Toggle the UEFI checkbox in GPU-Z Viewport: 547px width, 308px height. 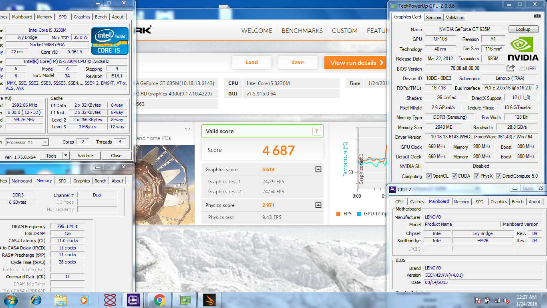(522, 68)
